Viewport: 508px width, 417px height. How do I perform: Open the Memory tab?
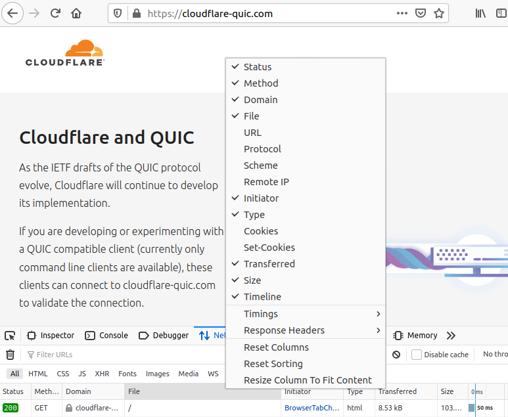click(x=415, y=336)
